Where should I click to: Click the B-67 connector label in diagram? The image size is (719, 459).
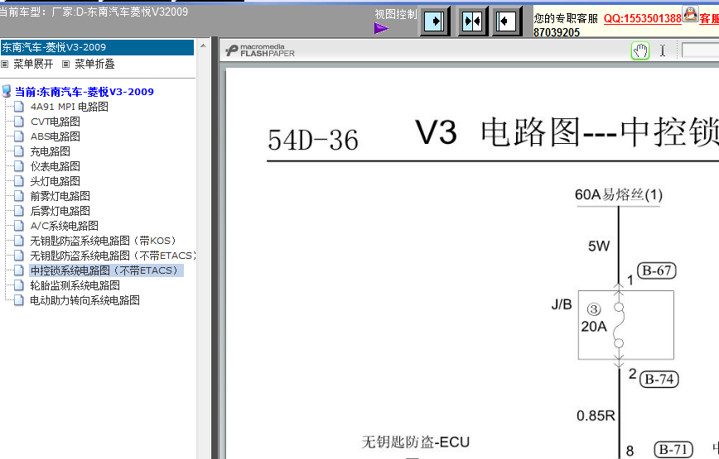[657, 270]
